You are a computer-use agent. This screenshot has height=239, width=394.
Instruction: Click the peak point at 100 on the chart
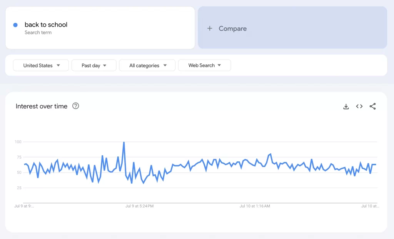pos(124,142)
